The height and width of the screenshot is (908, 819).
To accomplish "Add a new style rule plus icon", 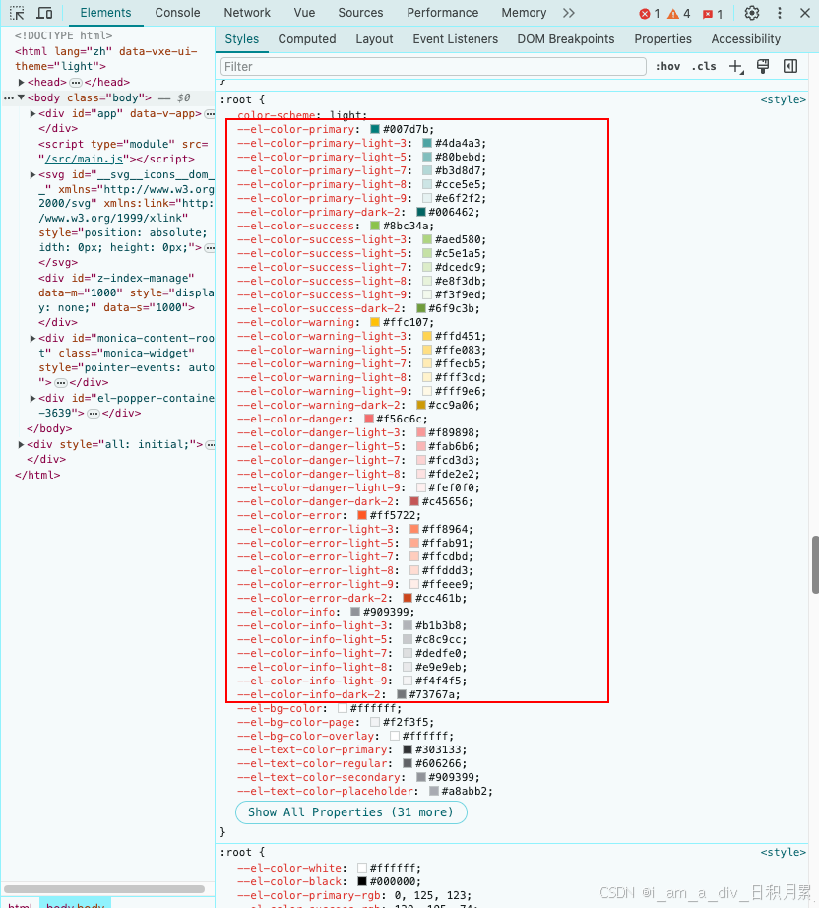I will pyautogui.click(x=736, y=67).
